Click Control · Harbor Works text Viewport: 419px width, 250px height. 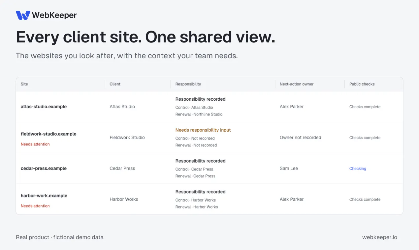(196, 200)
